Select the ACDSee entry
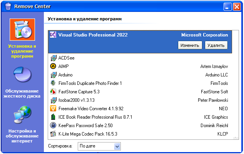 click(x=139, y=58)
